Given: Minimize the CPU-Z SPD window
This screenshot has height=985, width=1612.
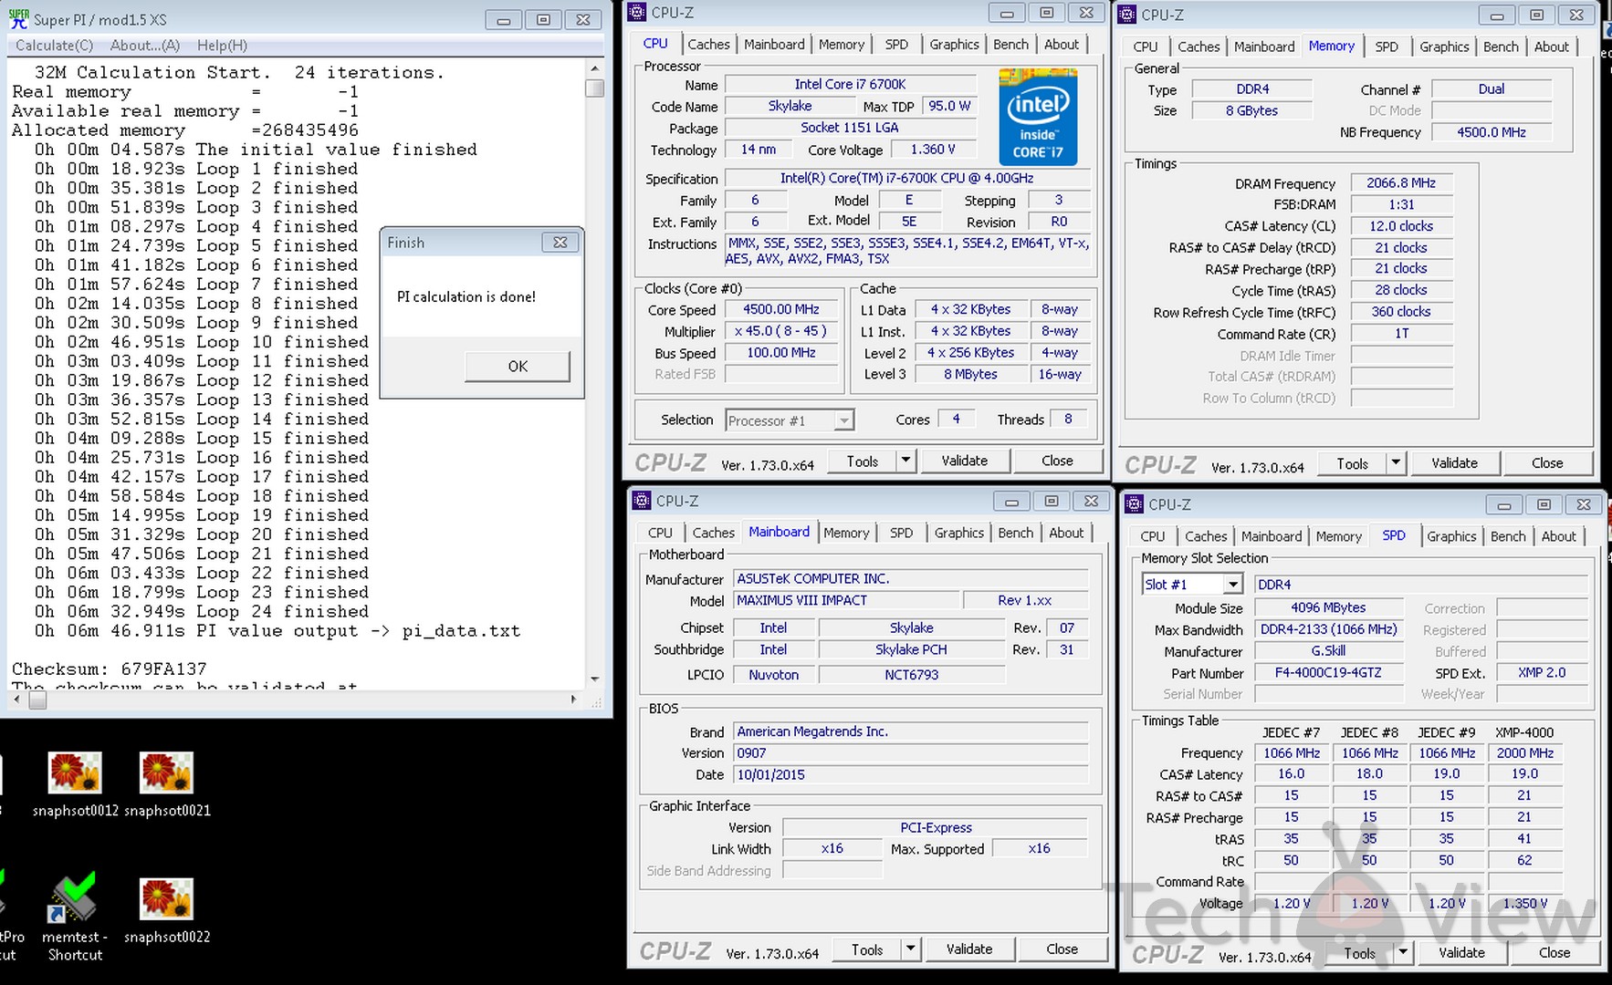Looking at the screenshot, I should pyautogui.click(x=1503, y=504).
